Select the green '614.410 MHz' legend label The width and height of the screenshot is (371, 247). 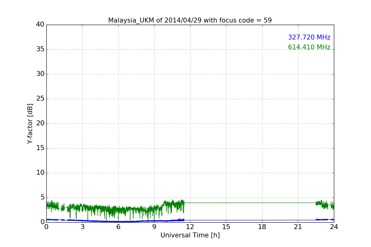(309, 47)
